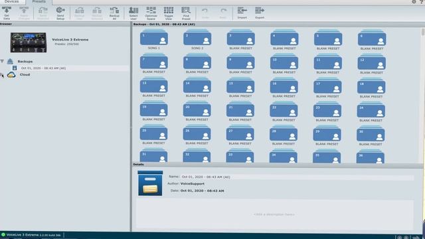This screenshot has height=239, width=425.
Task: Click the Author value VoiceSupport
Action: click(x=193, y=184)
